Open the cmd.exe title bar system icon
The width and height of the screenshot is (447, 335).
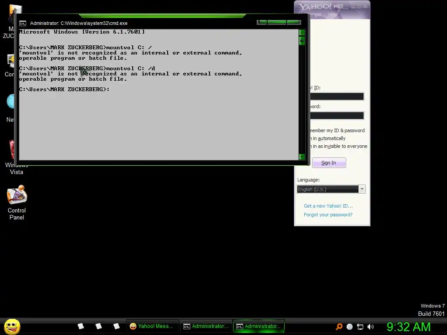point(23,24)
